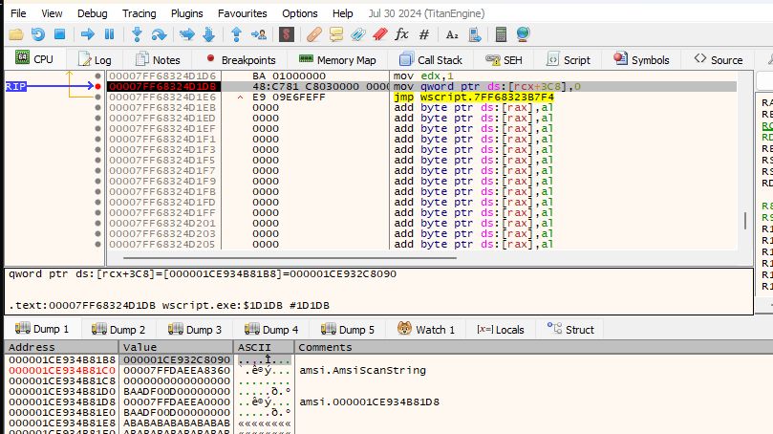This screenshot has height=434, width=773.
Task: Open Labels list icon
Action: (358, 34)
